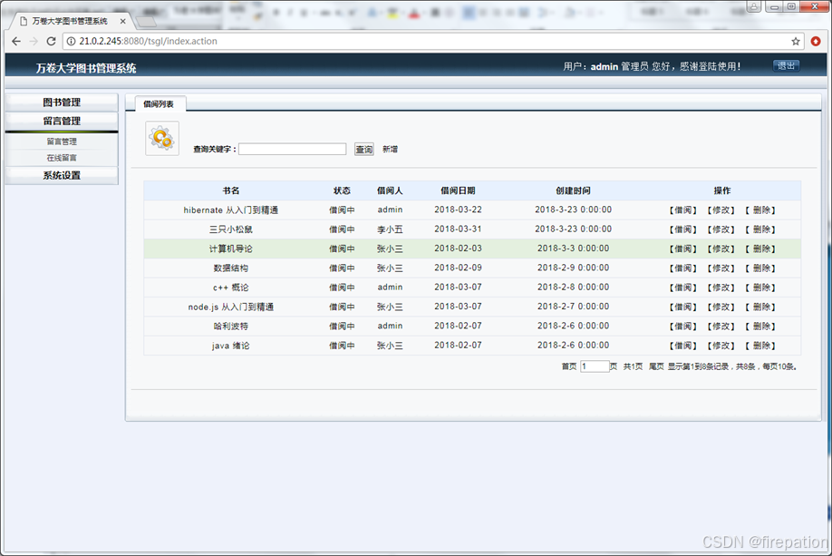832x556 pixels.
Task: Click 修改 for hibernate 从入门到精通
Action: (x=721, y=210)
